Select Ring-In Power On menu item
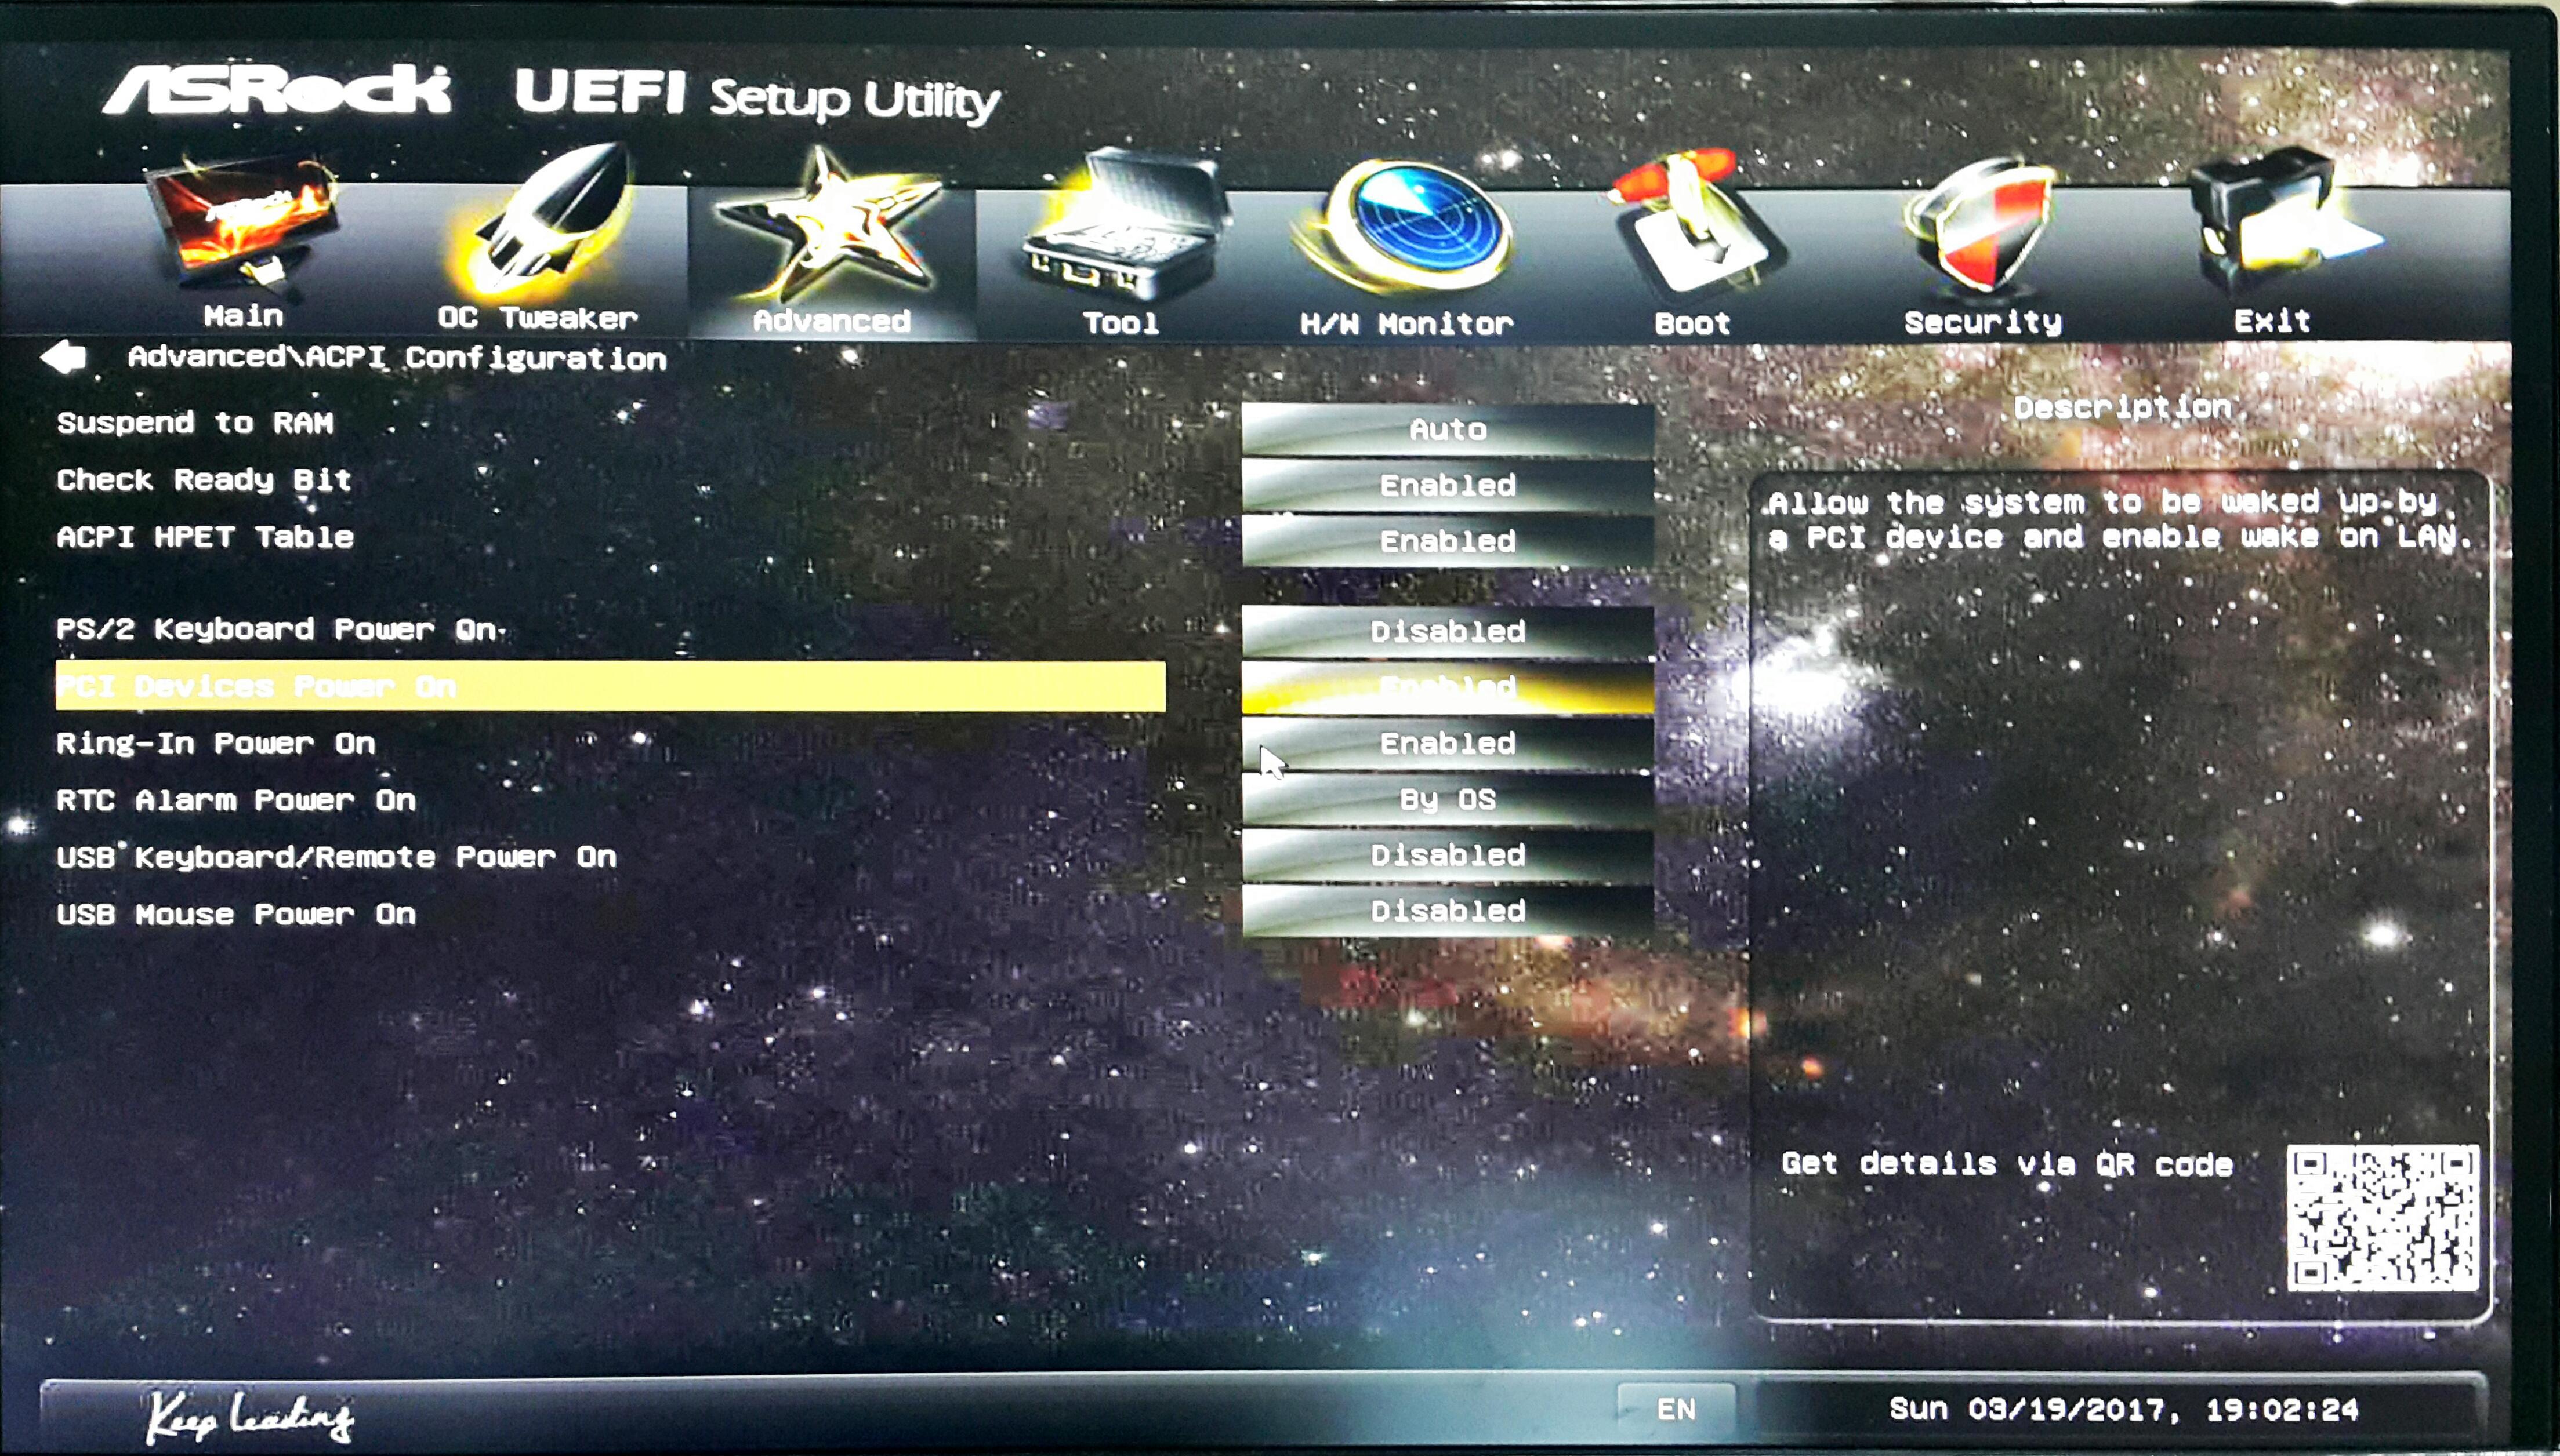 tap(216, 743)
